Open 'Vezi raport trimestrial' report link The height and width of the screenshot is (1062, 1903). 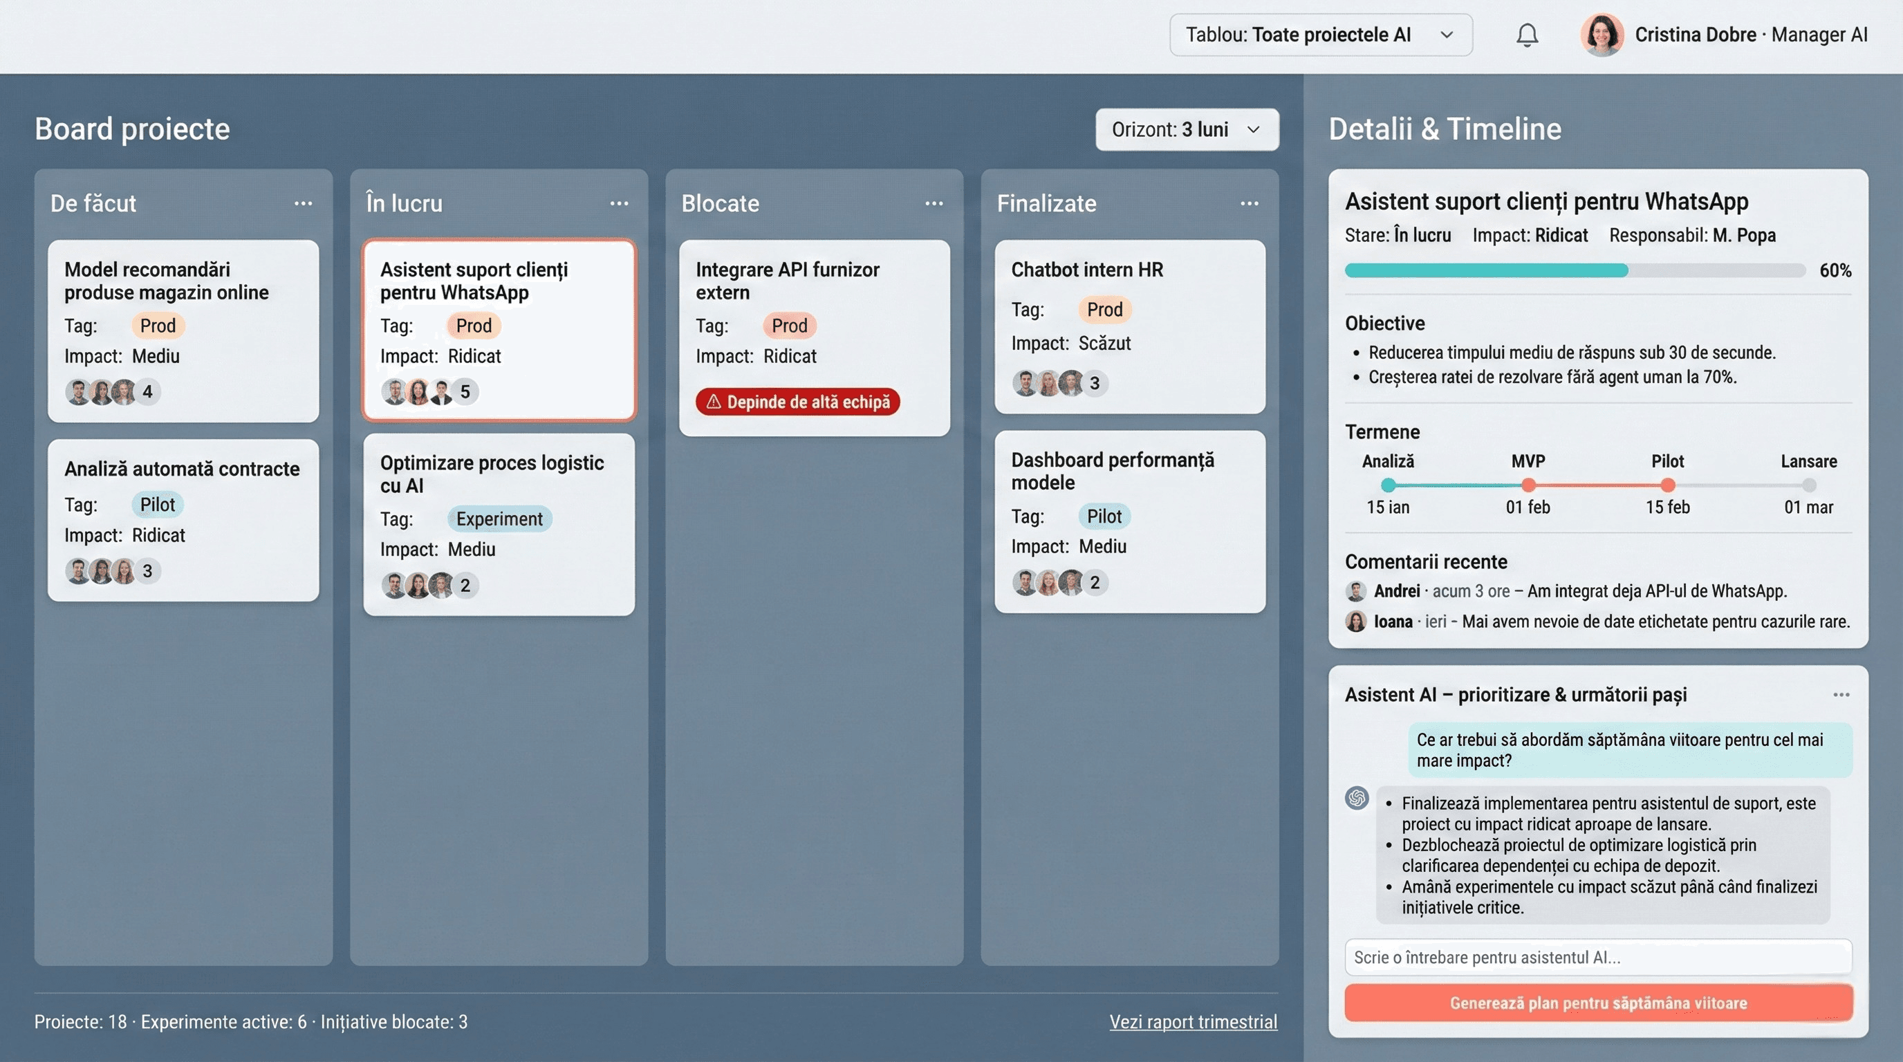[1193, 1021]
